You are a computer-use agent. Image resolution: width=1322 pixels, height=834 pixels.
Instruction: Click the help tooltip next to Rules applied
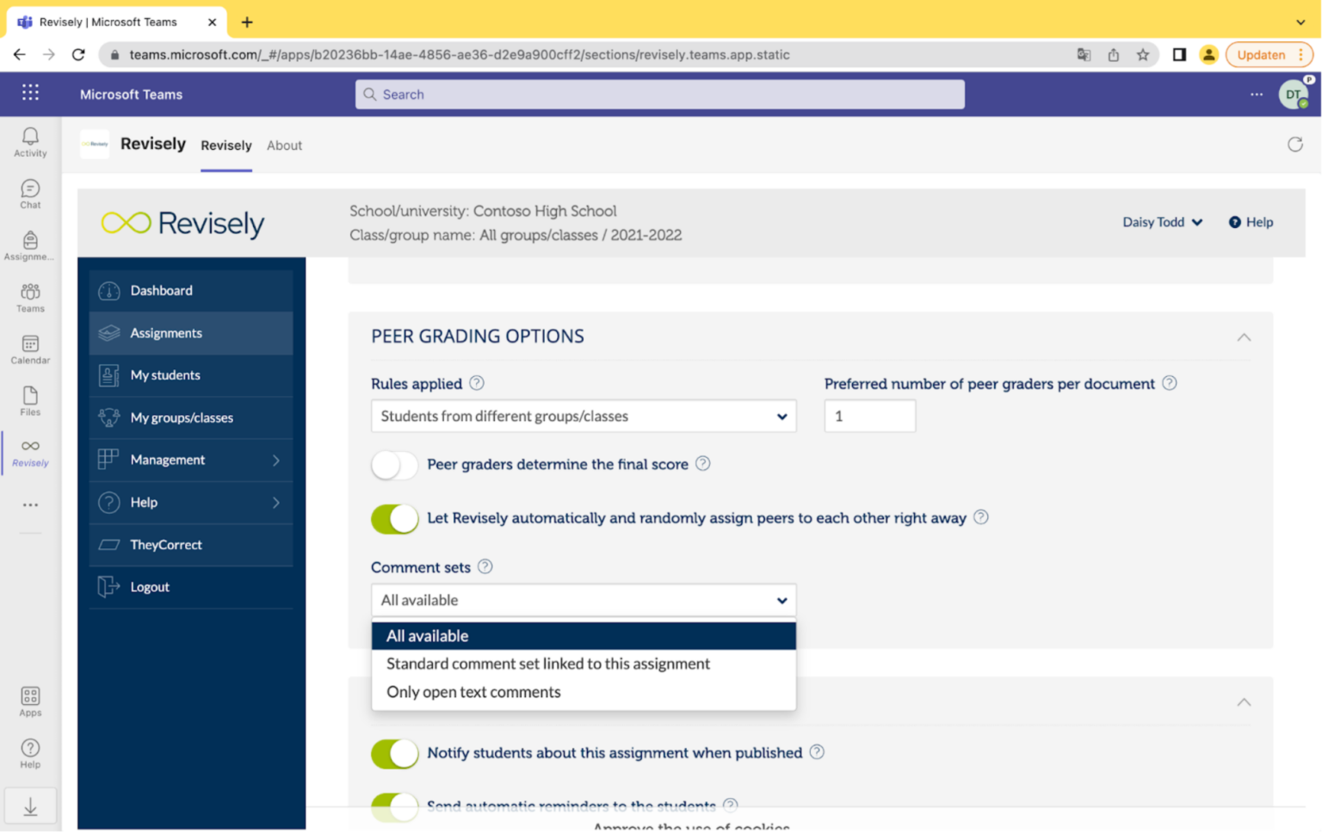pyautogui.click(x=476, y=383)
